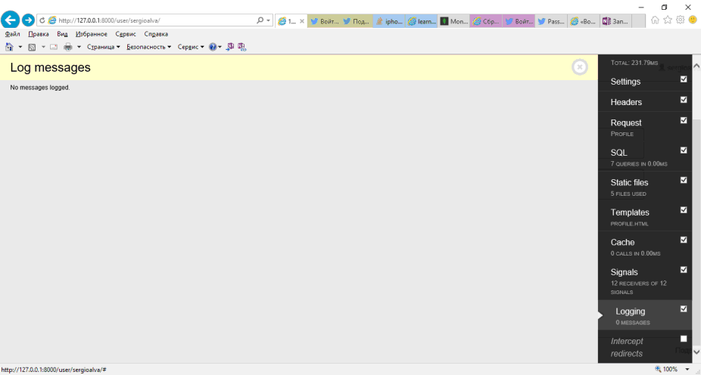
Task: Enable the Intercept redirects checkbox
Action: [x=684, y=339]
